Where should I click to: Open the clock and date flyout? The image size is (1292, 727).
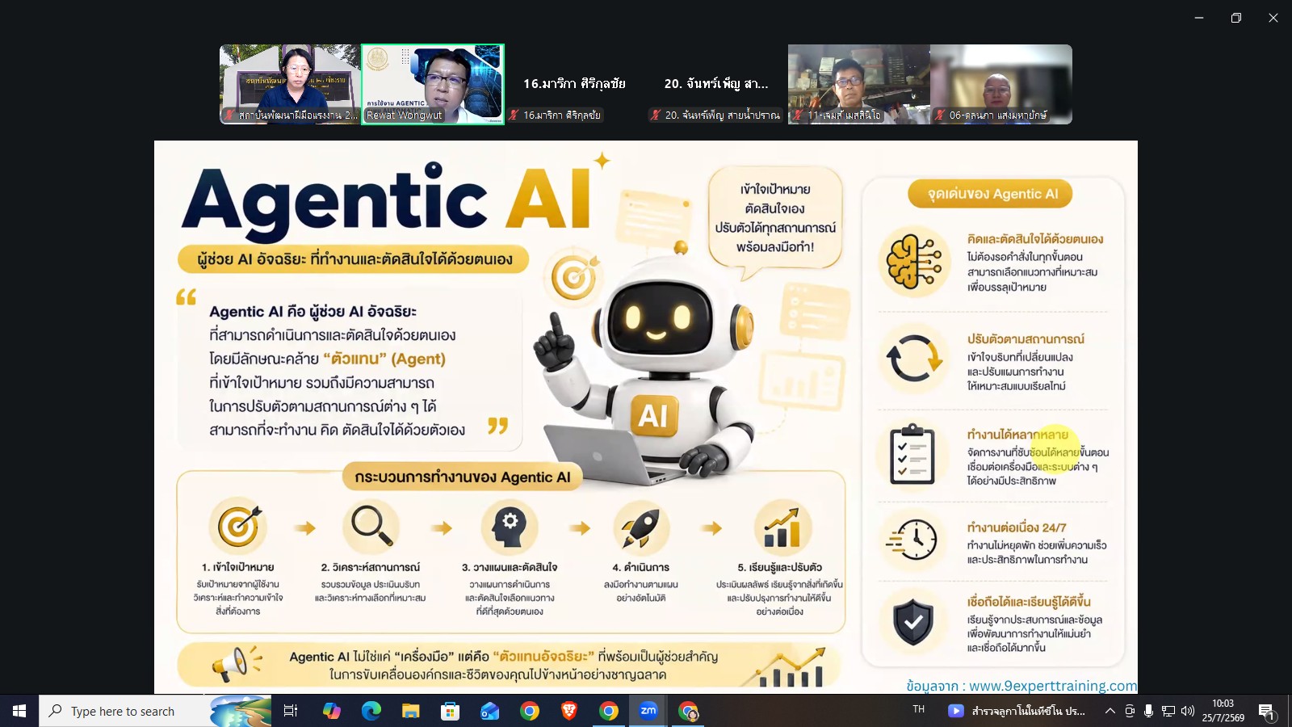[x=1223, y=711]
